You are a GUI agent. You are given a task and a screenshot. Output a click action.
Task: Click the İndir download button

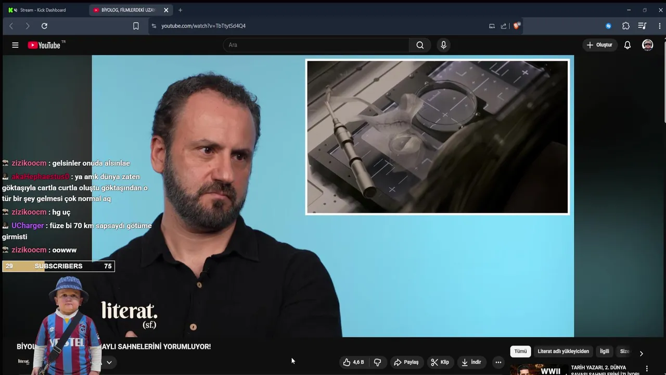[x=471, y=362]
